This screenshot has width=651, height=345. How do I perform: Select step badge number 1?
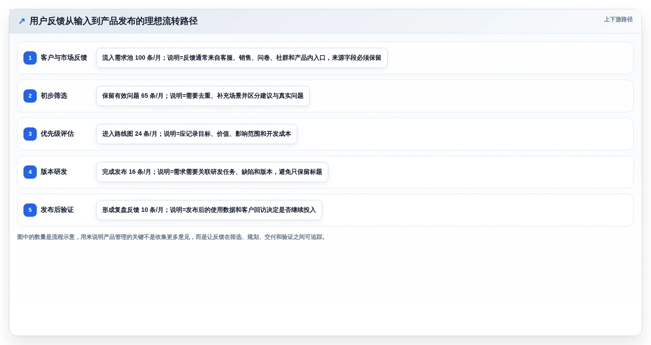[x=30, y=58]
